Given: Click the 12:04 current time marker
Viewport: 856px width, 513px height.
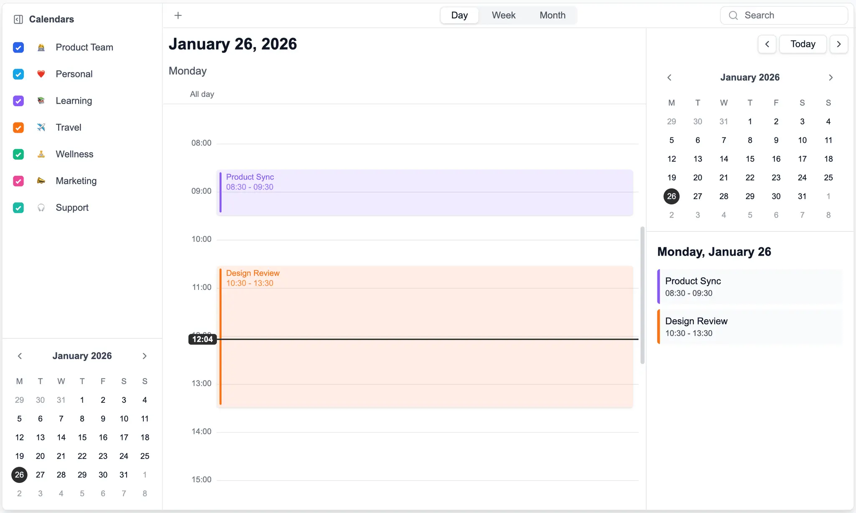Looking at the screenshot, I should click(203, 339).
